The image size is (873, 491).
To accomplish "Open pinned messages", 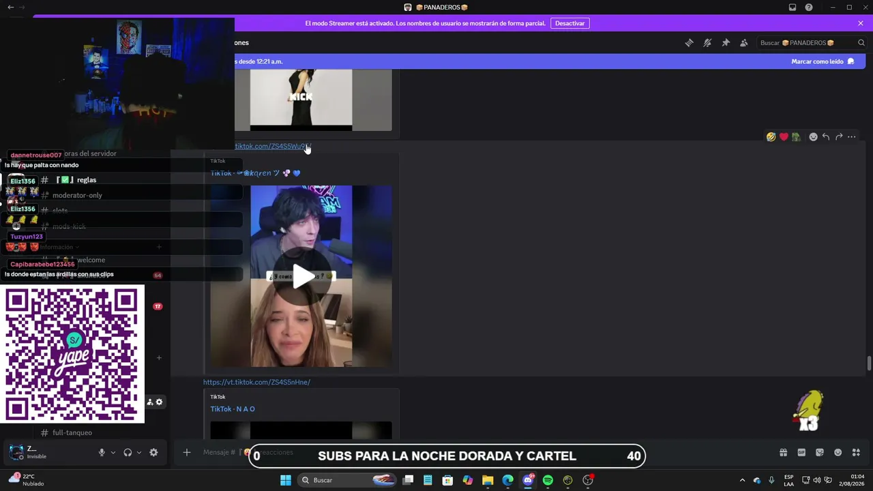I will [726, 43].
